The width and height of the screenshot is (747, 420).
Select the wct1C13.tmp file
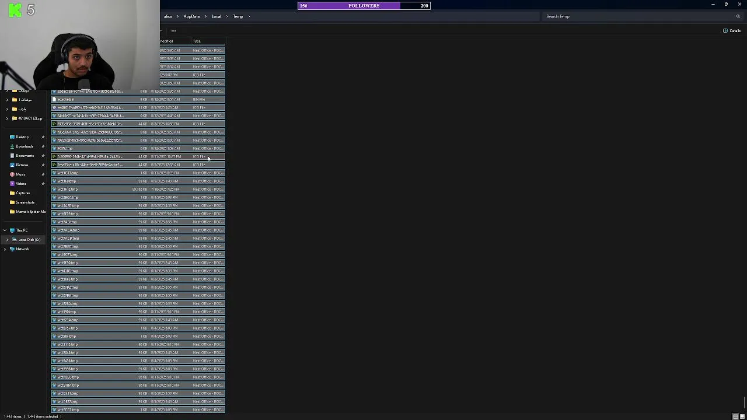(138, 173)
